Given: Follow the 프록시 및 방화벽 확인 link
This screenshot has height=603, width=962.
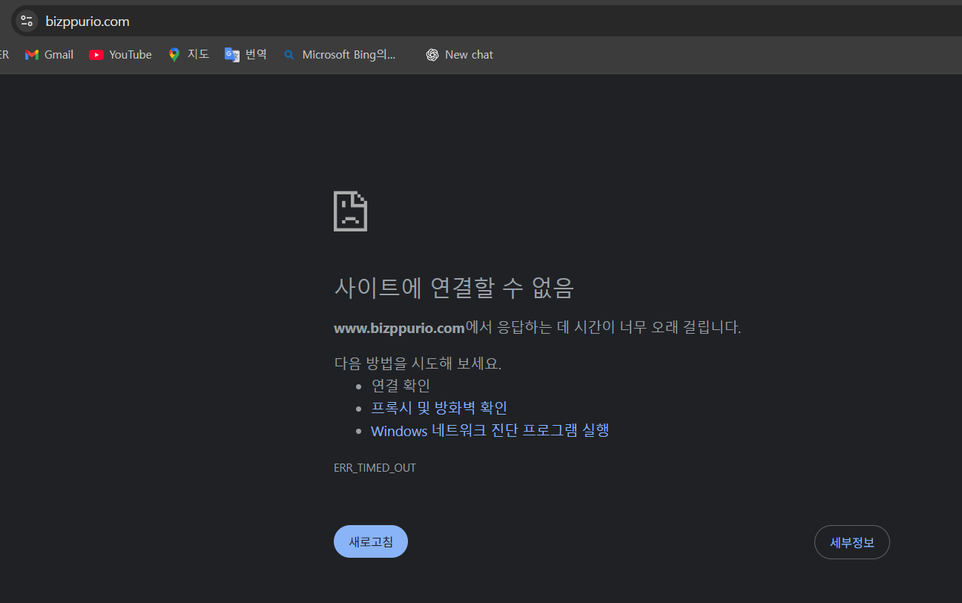Looking at the screenshot, I should tap(438, 408).
